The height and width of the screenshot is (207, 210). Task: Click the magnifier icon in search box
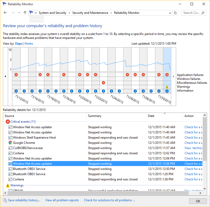pyautogui.click(x=203, y=13)
